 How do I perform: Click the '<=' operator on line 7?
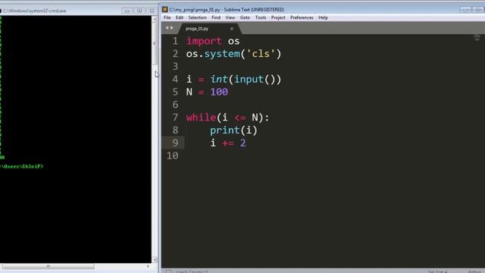pos(240,118)
